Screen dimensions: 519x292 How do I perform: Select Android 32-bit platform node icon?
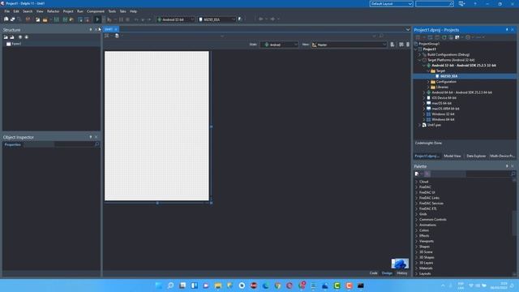429,66
